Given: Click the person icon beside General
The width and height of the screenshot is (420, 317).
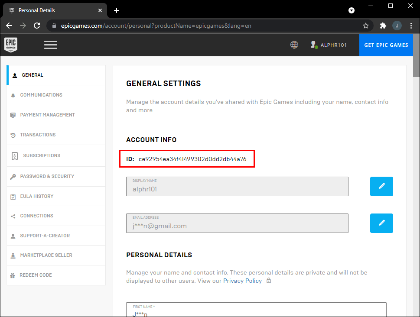Looking at the screenshot, I should [15, 75].
